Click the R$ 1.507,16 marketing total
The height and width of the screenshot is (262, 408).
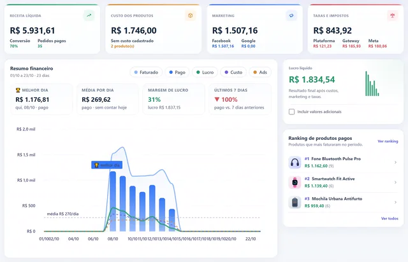tap(235, 31)
